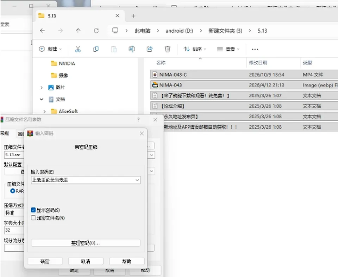Click 取消 in the password dialog
This screenshot has width=338, height=277.
tap(86, 261)
